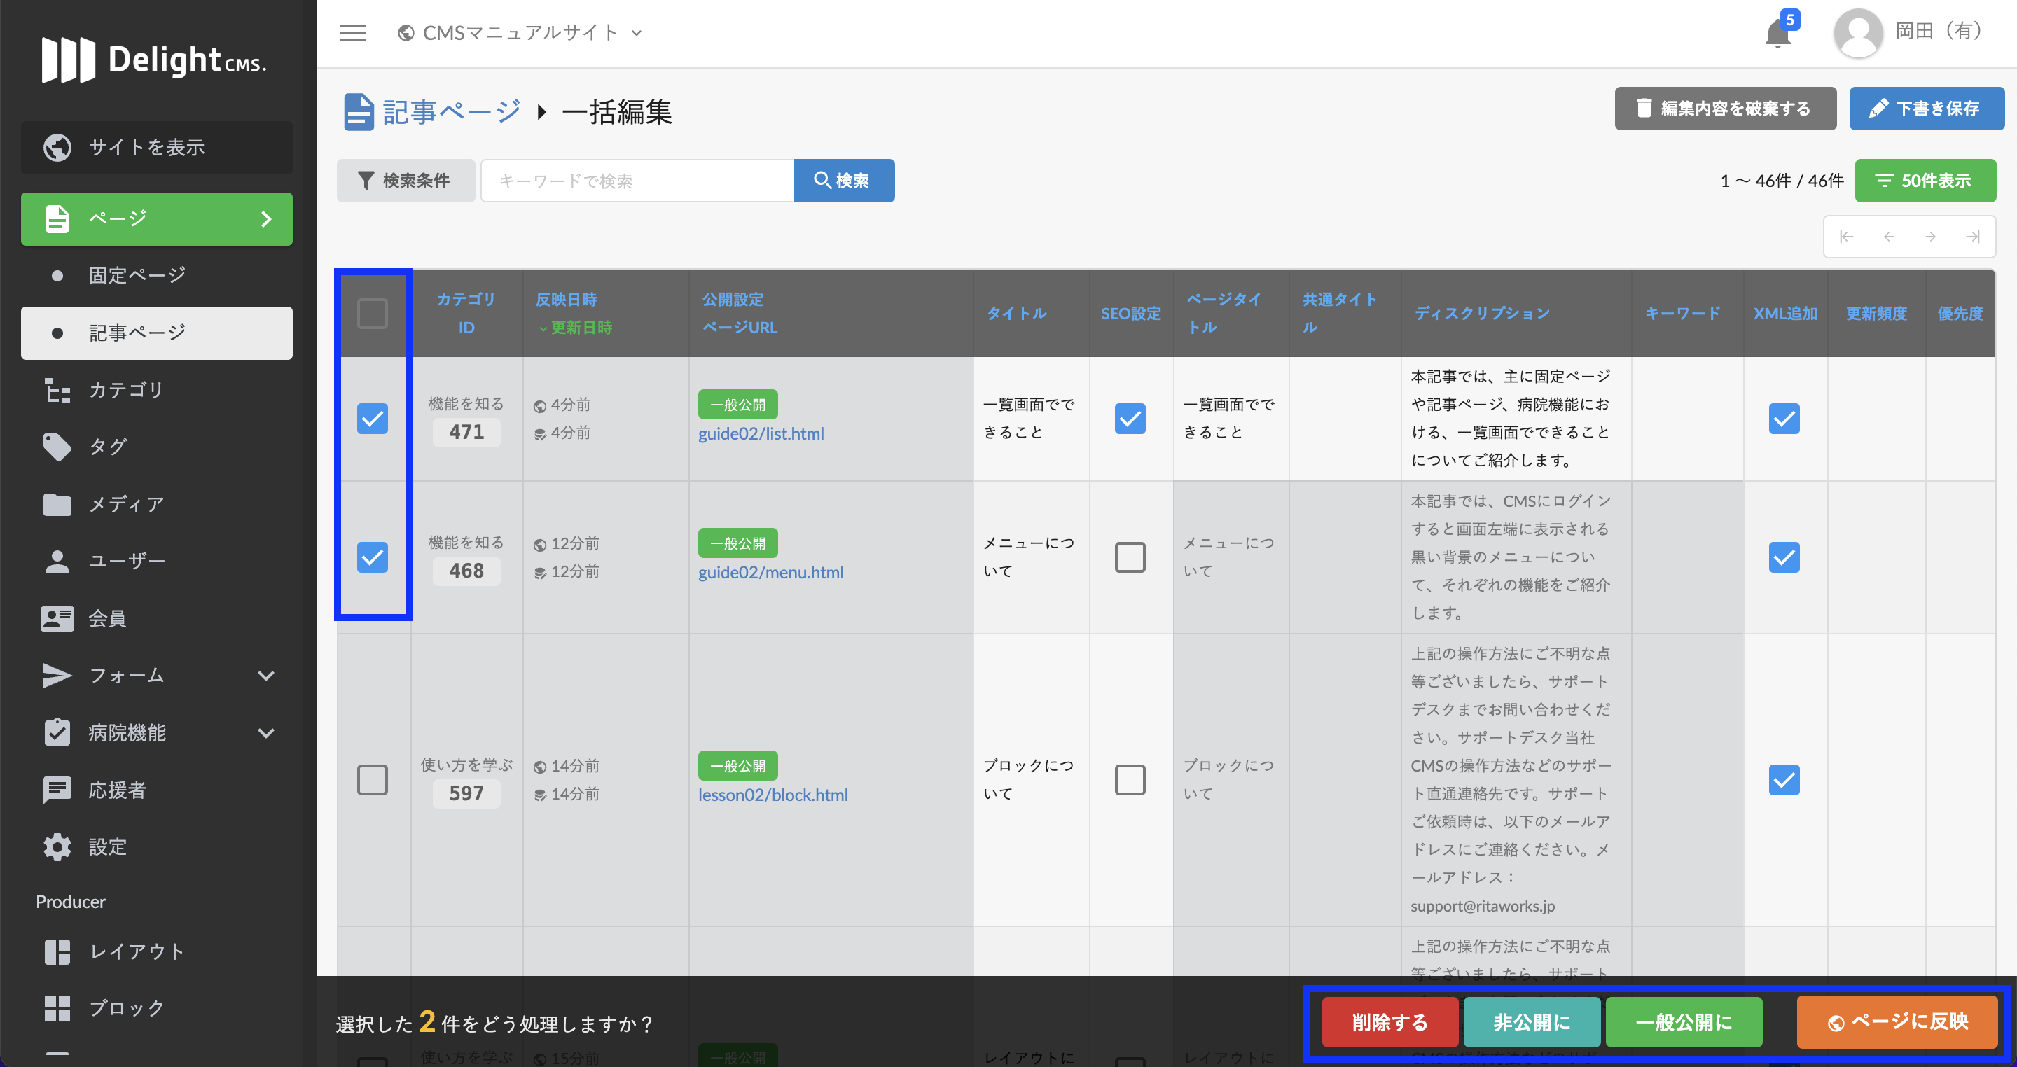Go to last page arrow icon

pos(1972,237)
